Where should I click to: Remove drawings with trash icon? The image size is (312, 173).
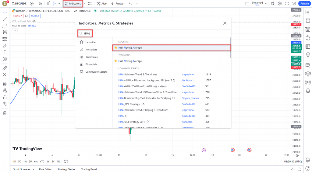point(5,113)
